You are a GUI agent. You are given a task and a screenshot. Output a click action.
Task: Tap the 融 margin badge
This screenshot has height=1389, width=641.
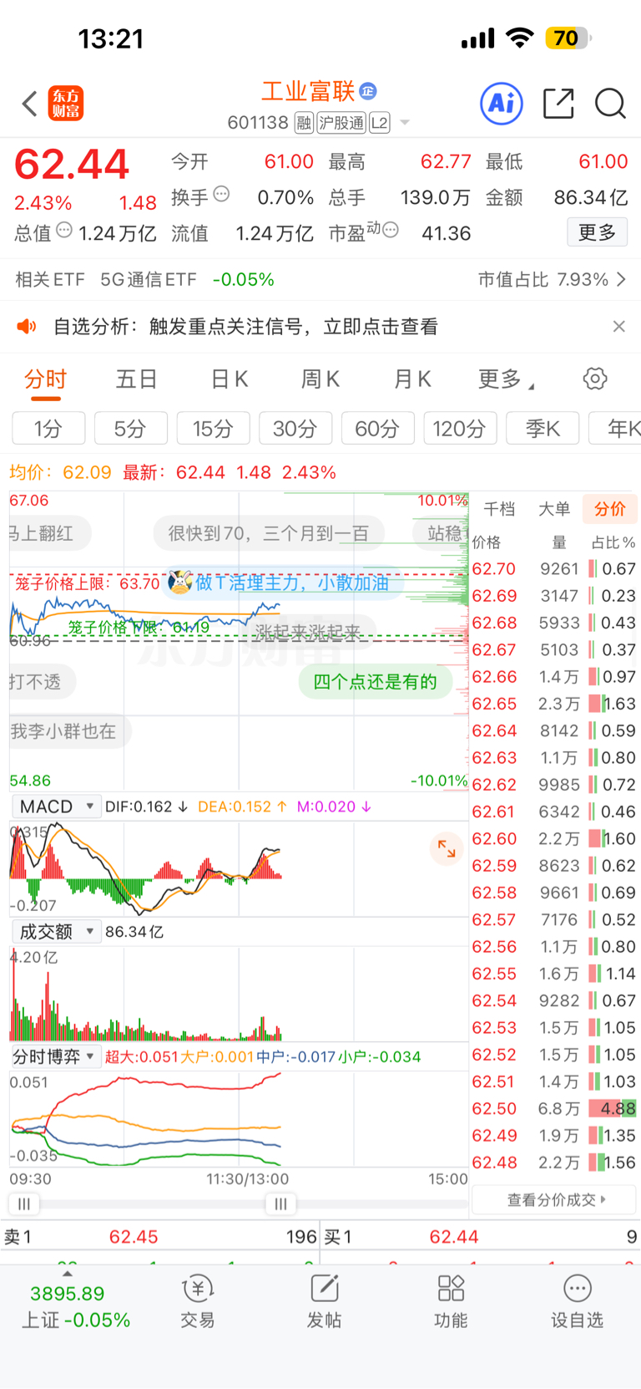(x=304, y=123)
